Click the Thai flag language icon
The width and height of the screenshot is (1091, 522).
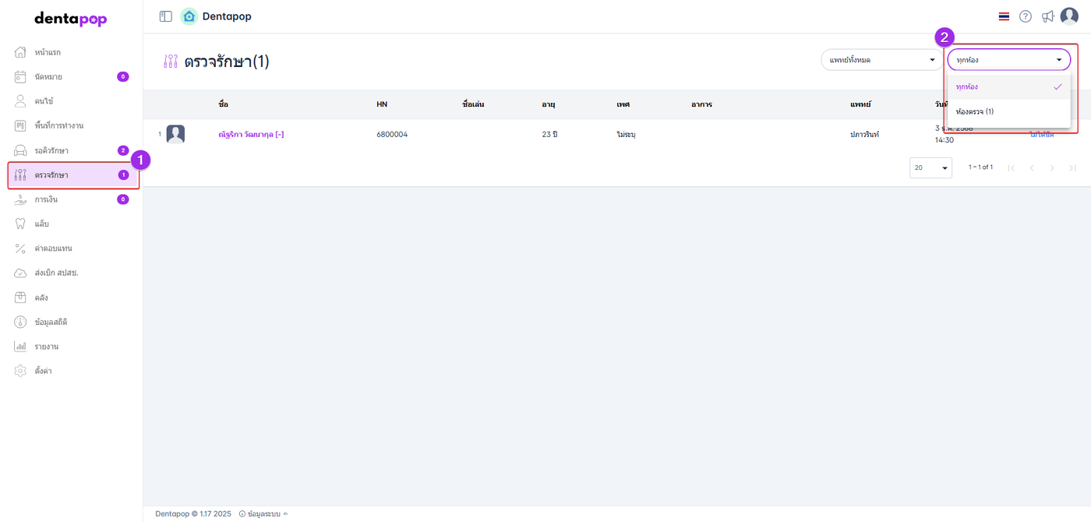pyautogui.click(x=1004, y=16)
